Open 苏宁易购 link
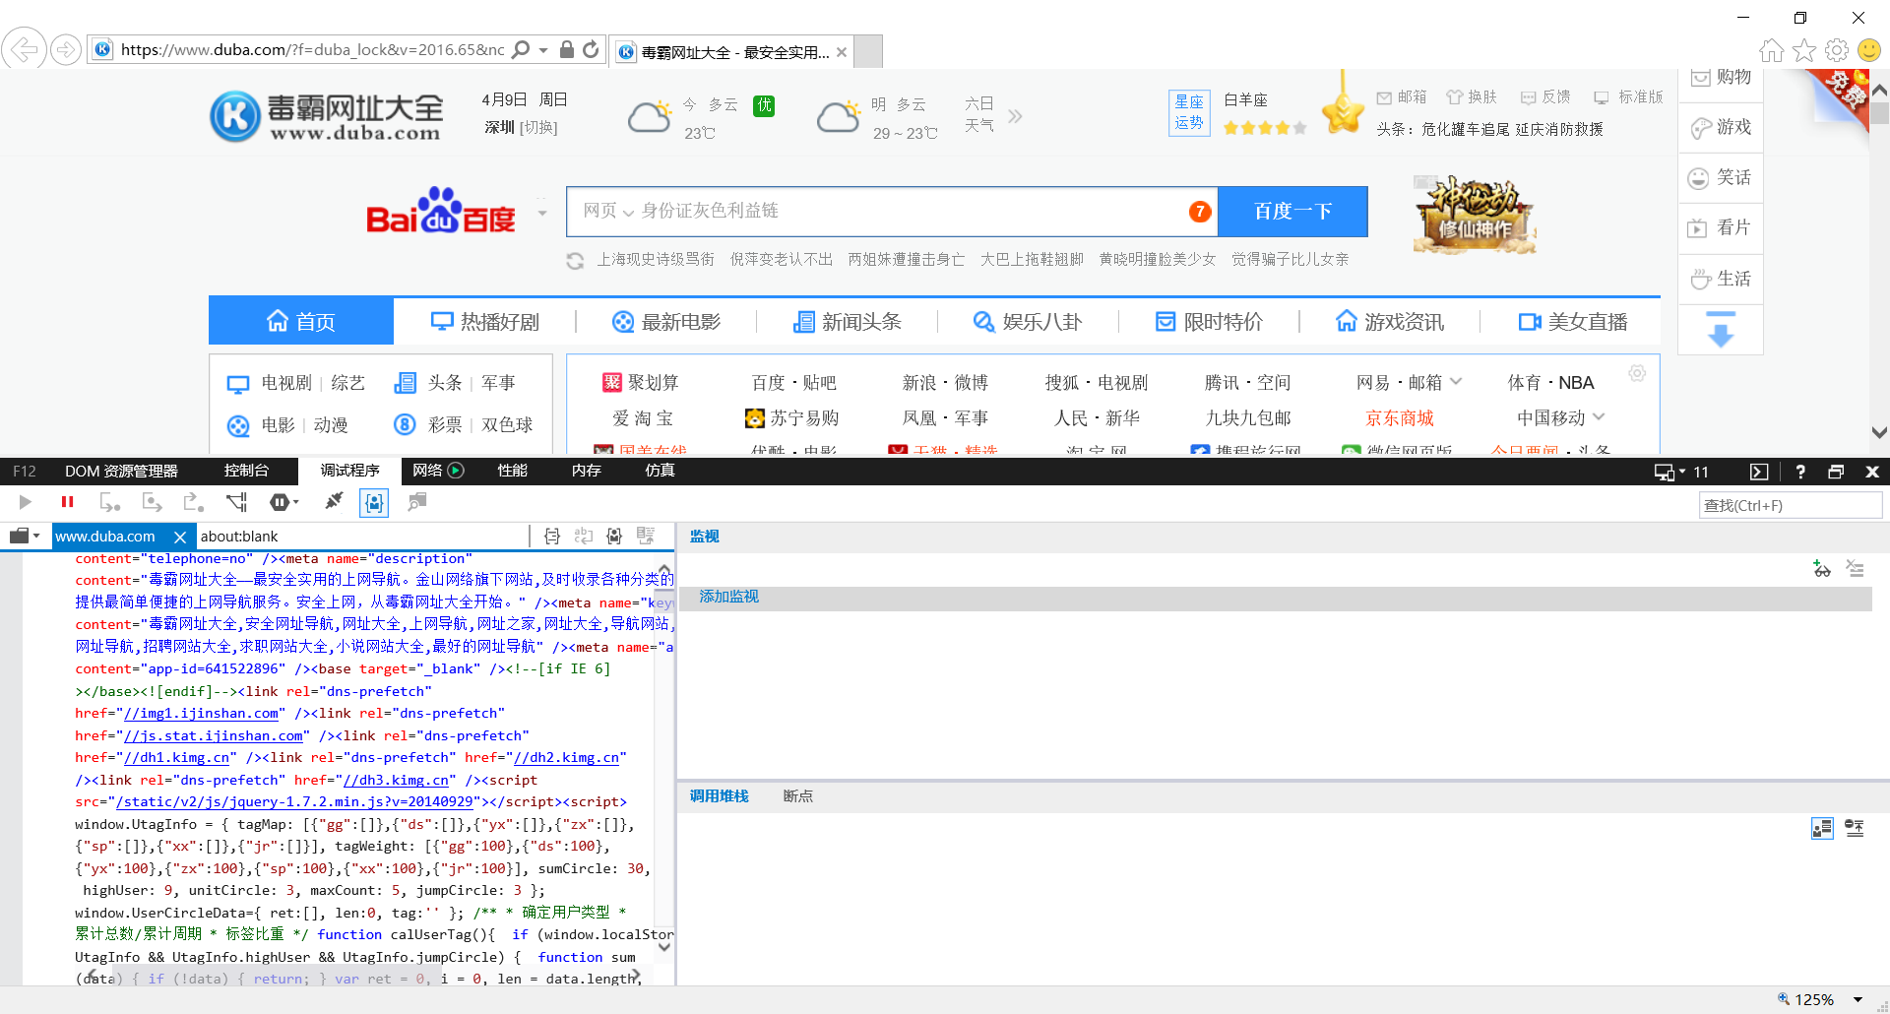The height and width of the screenshot is (1014, 1890). [x=792, y=418]
